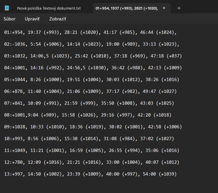Click on 11:+1049 text
The width and height of the screenshot is (218, 193).
click(15, 151)
